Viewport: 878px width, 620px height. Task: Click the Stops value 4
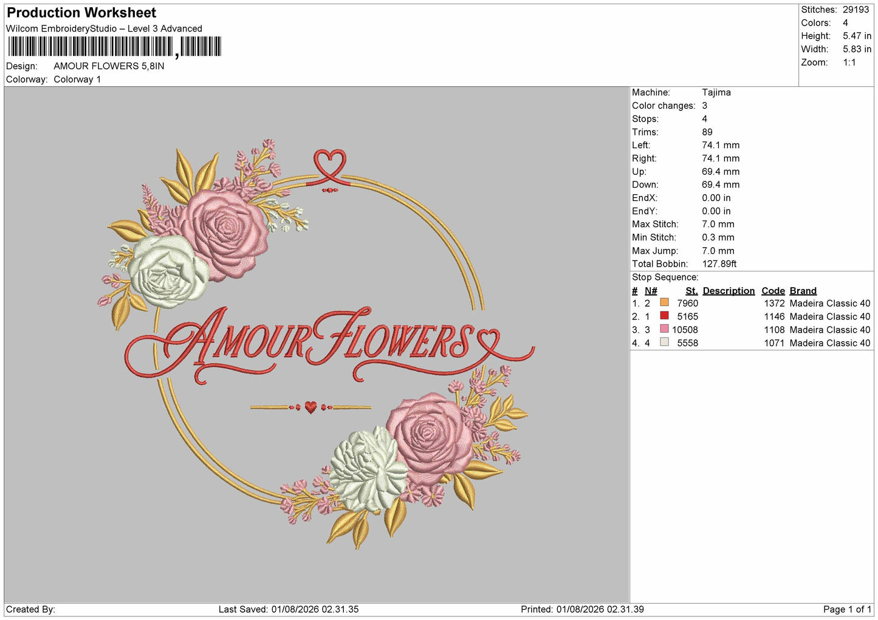(x=705, y=119)
